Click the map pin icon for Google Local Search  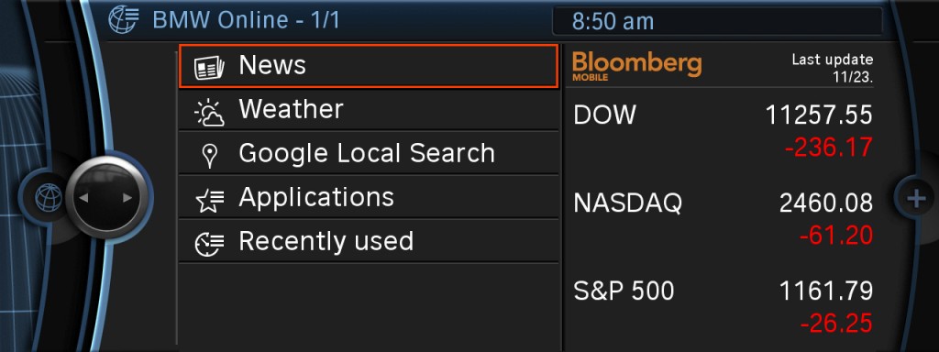[x=209, y=156]
